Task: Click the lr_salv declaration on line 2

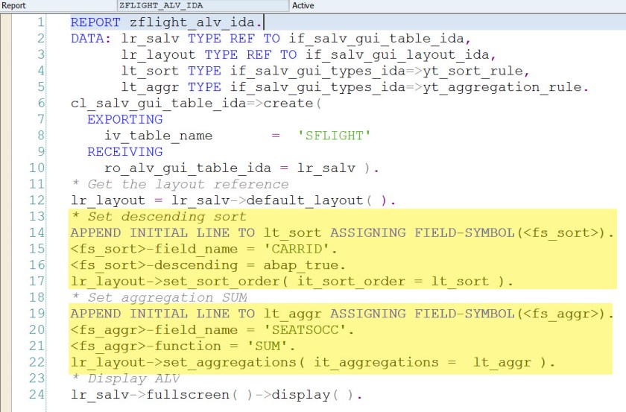Action: [150, 39]
